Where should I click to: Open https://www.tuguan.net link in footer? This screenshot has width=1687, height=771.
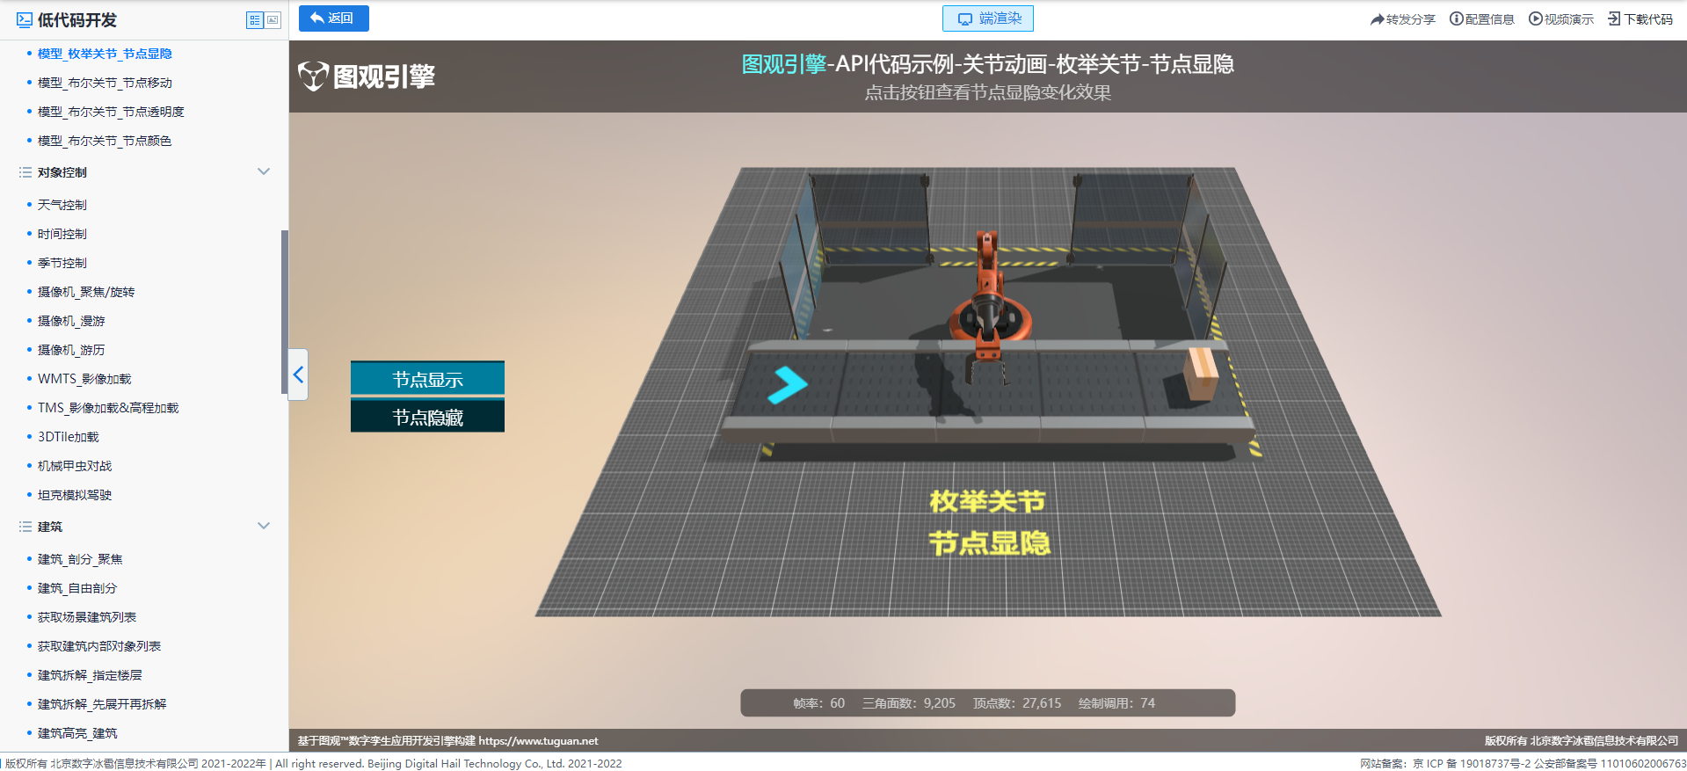[538, 741]
